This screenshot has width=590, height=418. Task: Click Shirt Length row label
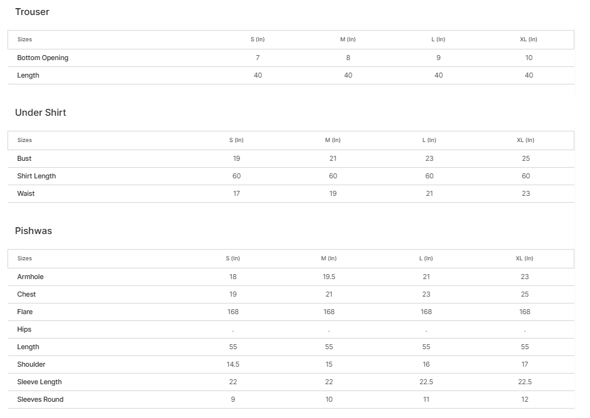36,176
